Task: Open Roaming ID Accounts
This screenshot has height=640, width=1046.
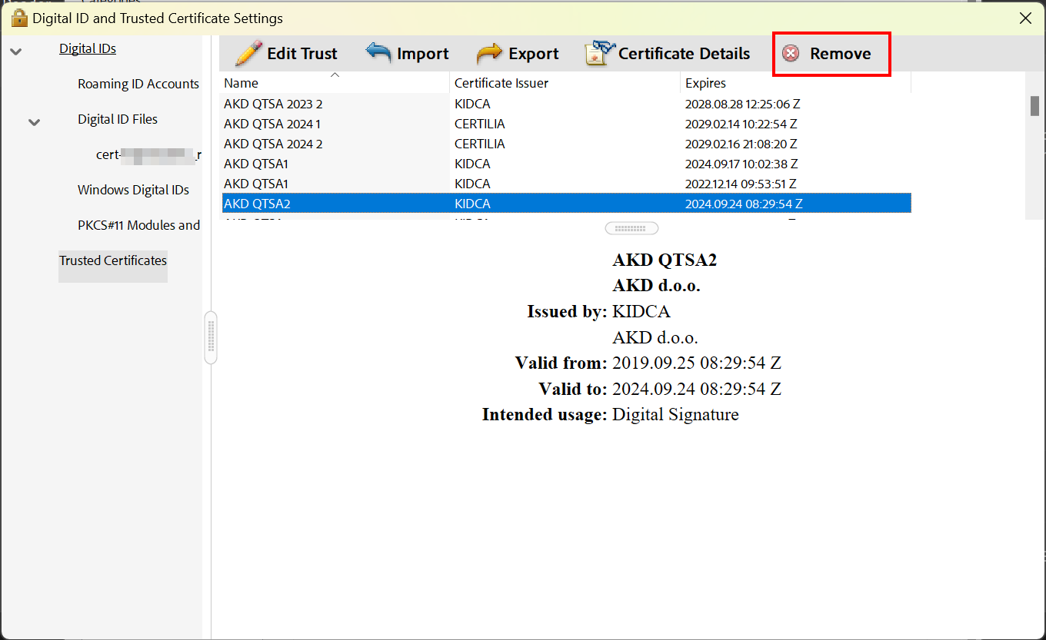Action: click(138, 84)
